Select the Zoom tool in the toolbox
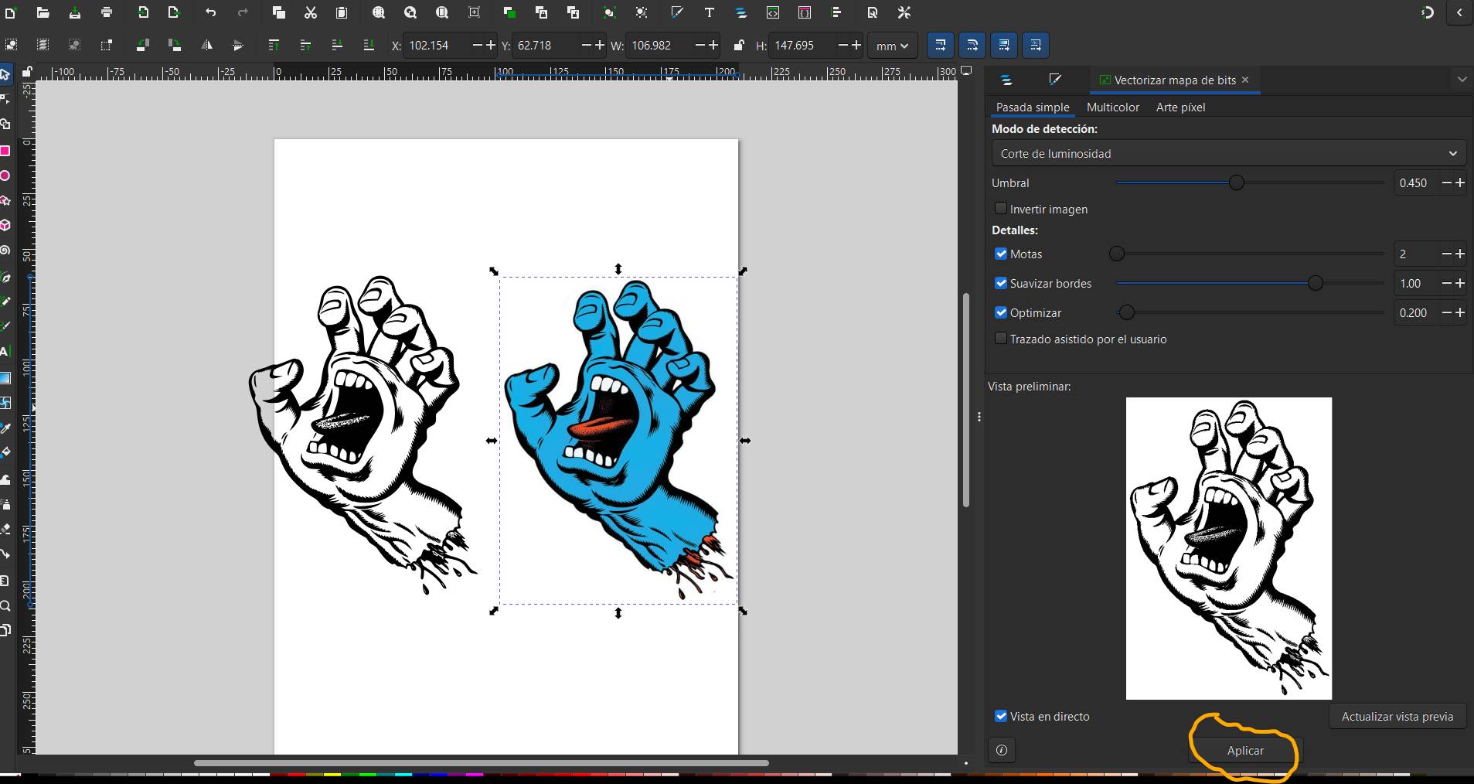 [5, 605]
